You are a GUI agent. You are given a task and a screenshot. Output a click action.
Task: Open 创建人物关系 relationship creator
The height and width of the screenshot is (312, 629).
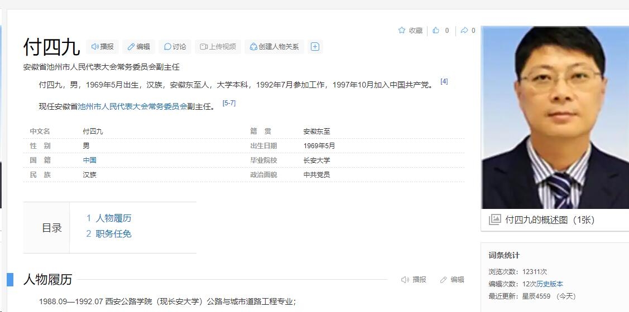[274, 47]
